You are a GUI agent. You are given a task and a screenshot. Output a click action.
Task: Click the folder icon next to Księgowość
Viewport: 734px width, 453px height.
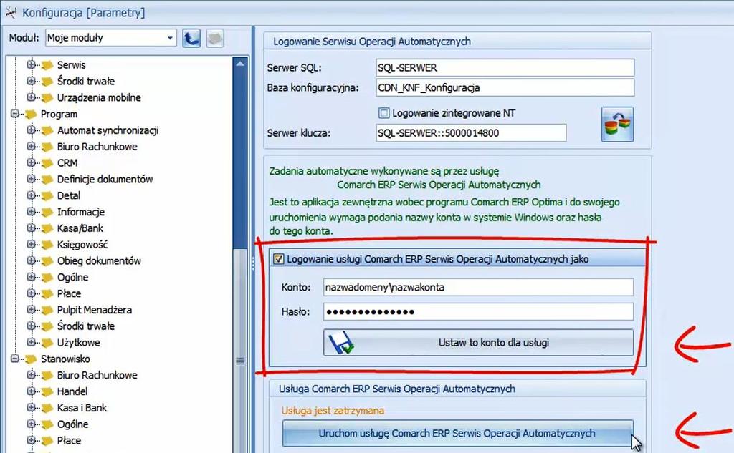point(47,245)
